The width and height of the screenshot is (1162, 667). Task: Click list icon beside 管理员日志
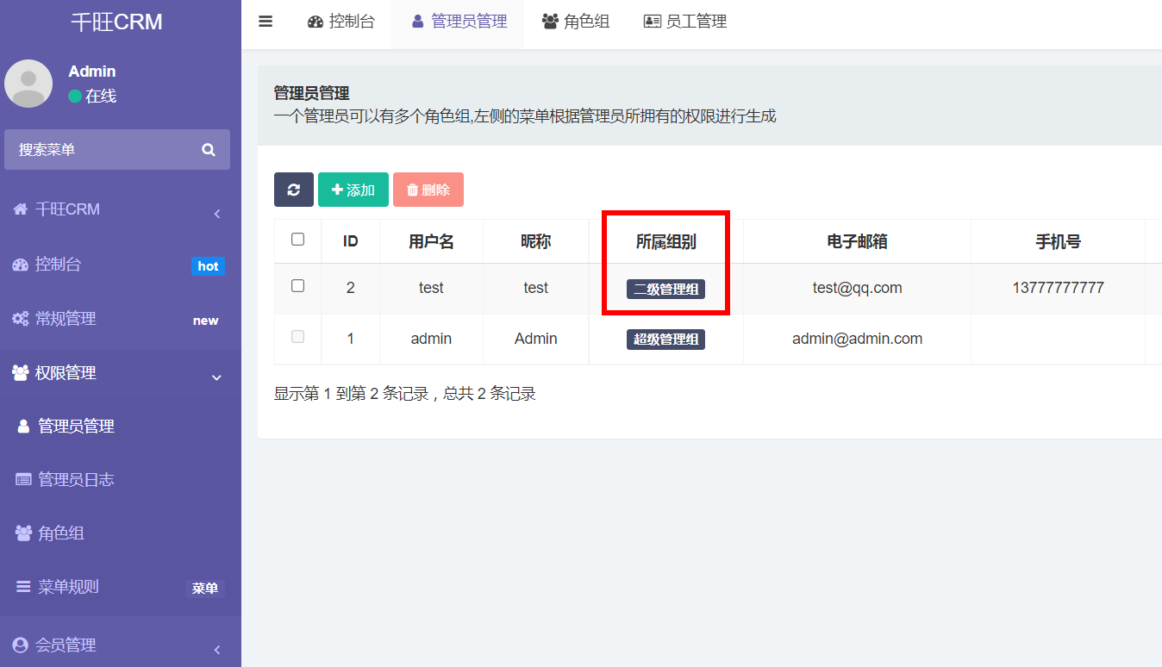tap(24, 480)
